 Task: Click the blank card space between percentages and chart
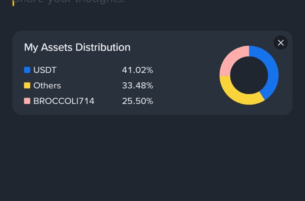pyautogui.click(x=186, y=85)
